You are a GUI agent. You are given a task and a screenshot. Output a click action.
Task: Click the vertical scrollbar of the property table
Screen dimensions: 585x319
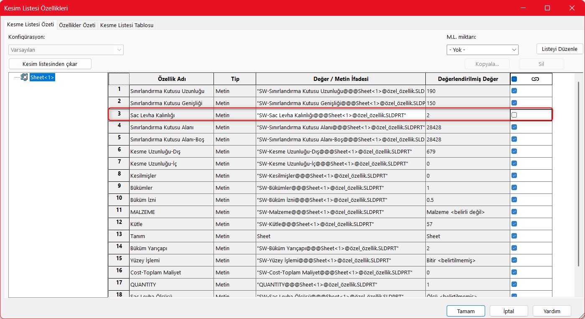click(x=579, y=173)
